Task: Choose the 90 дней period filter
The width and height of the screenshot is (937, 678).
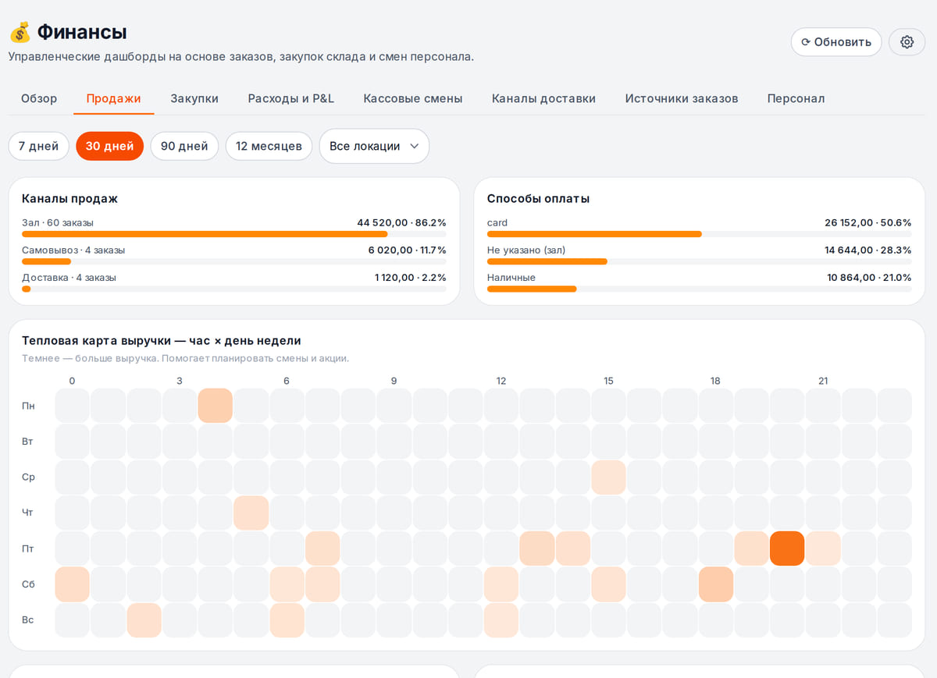Action: tap(184, 146)
